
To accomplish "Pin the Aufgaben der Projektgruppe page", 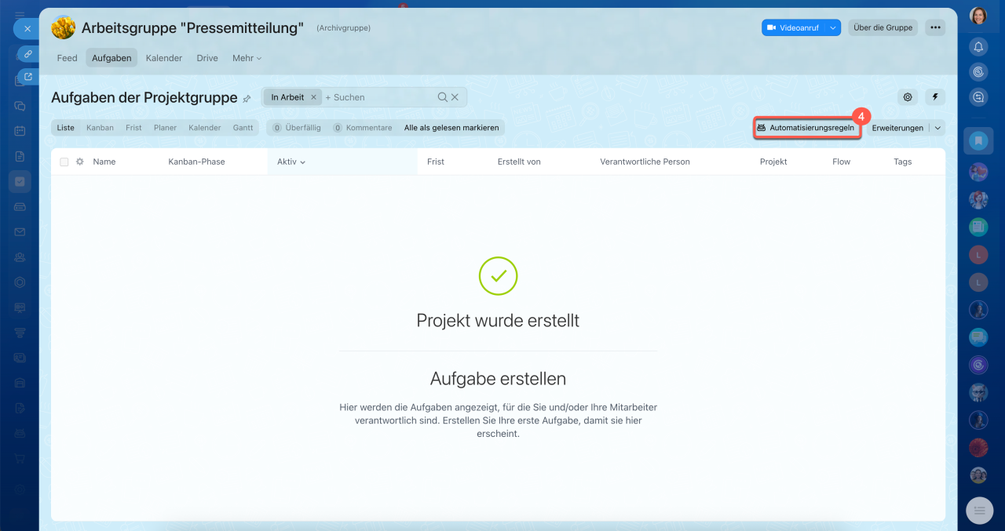I will [247, 99].
